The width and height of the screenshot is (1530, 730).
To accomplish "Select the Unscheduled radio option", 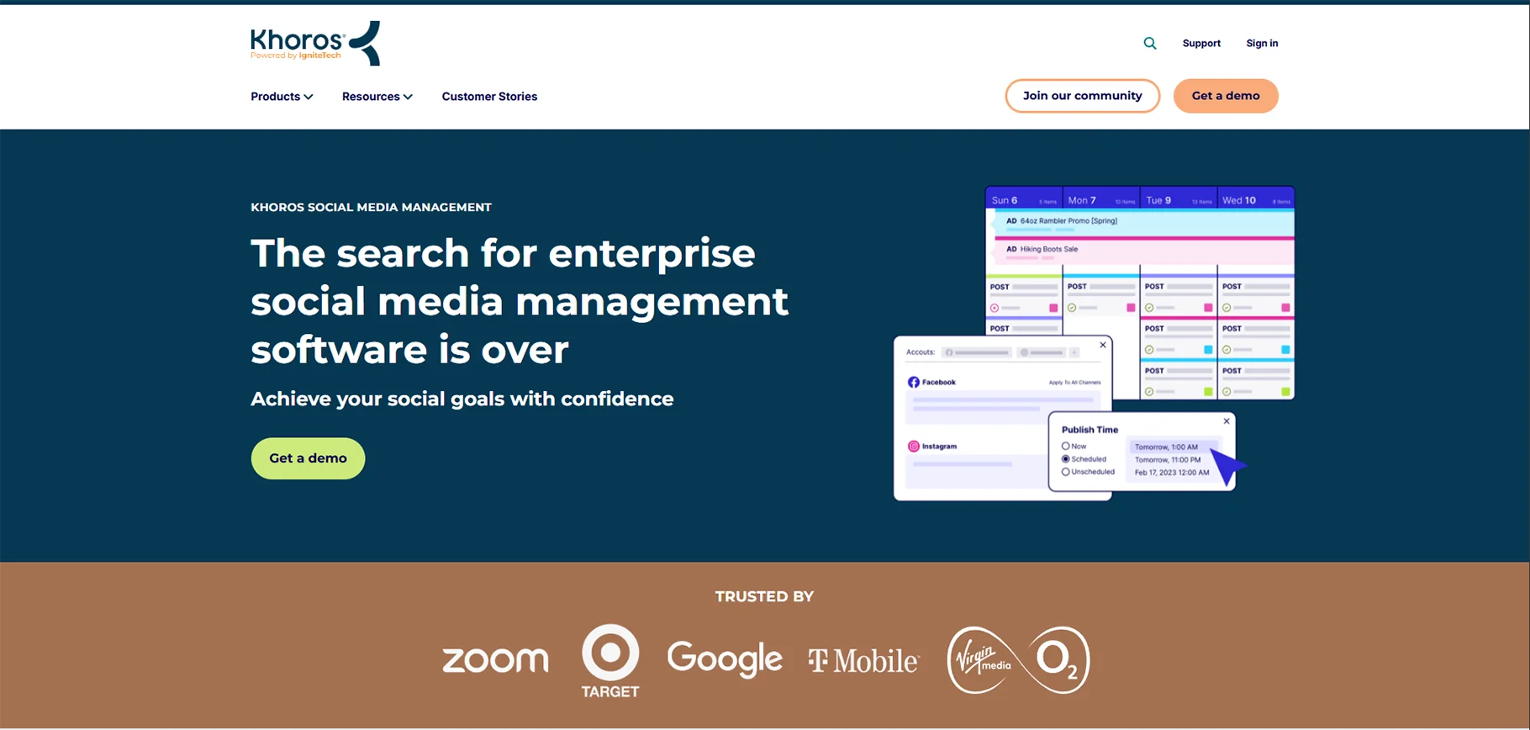I will coord(1065,472).
